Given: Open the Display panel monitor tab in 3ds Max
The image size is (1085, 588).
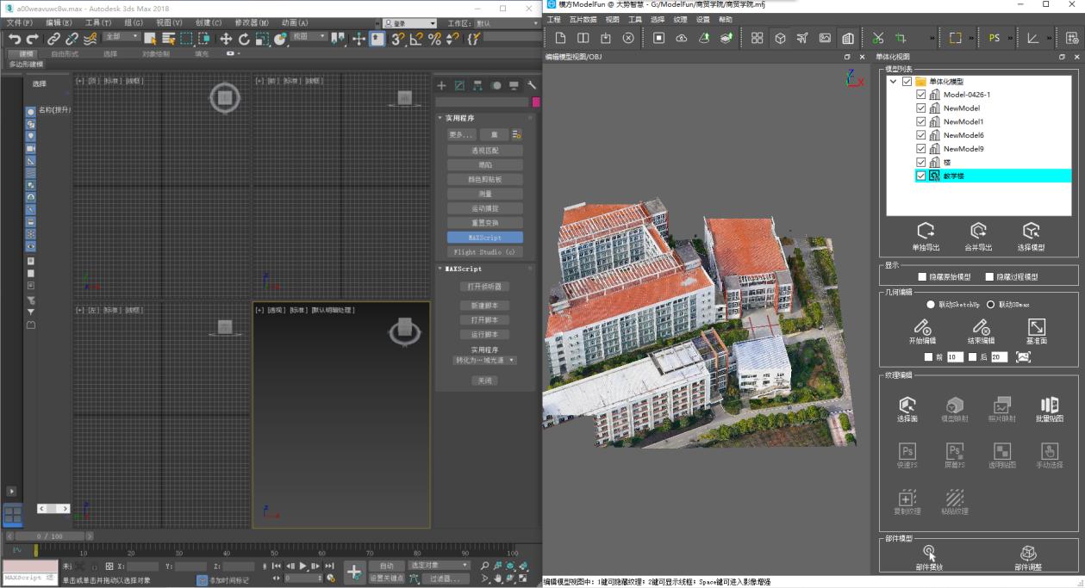Looking at the screenshot, I should tap(514, 85).
